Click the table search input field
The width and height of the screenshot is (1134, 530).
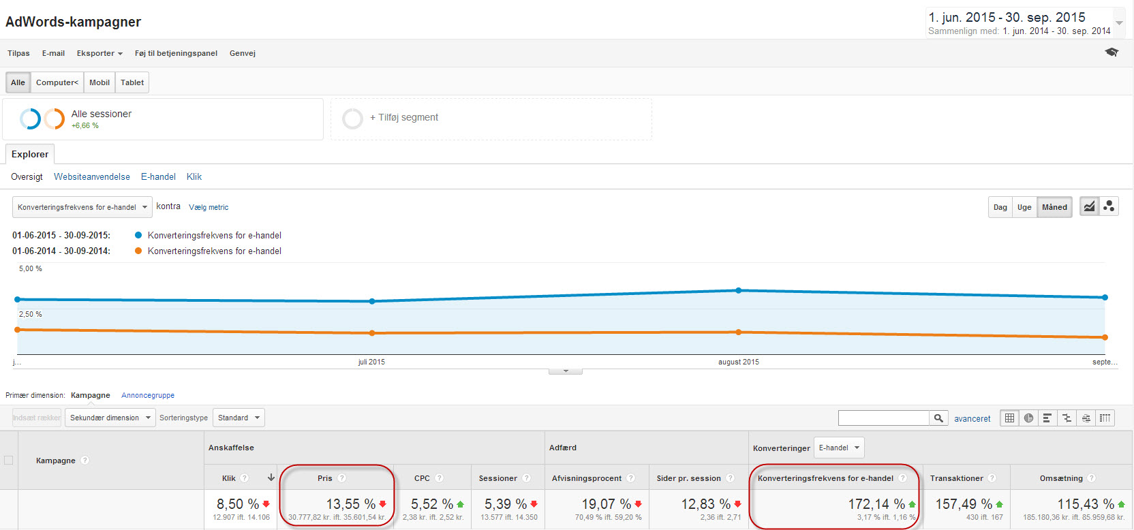coord(884,418)
